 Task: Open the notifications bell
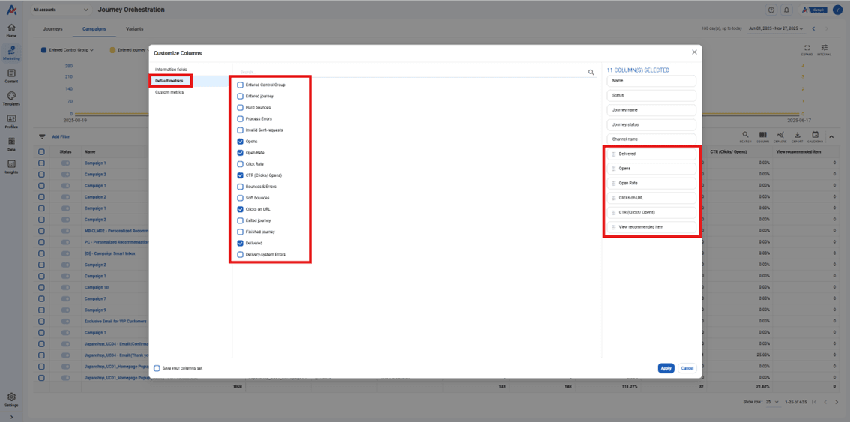pyautogui.click(x=786, y=10)
